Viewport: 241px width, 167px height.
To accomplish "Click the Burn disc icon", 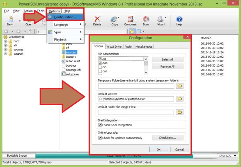I will point(146,19).
